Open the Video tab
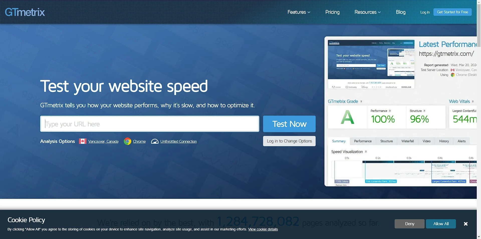 click(426, 141)
